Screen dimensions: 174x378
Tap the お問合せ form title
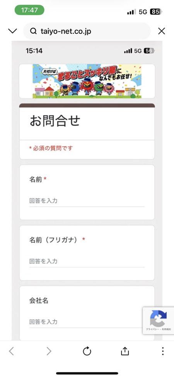[x=55, y=121]
